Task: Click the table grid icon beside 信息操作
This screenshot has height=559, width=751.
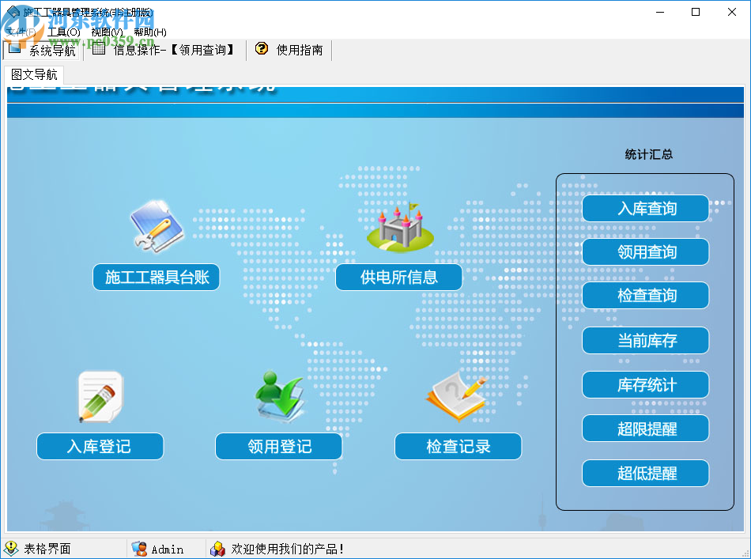Action: (x=99, y=48)
